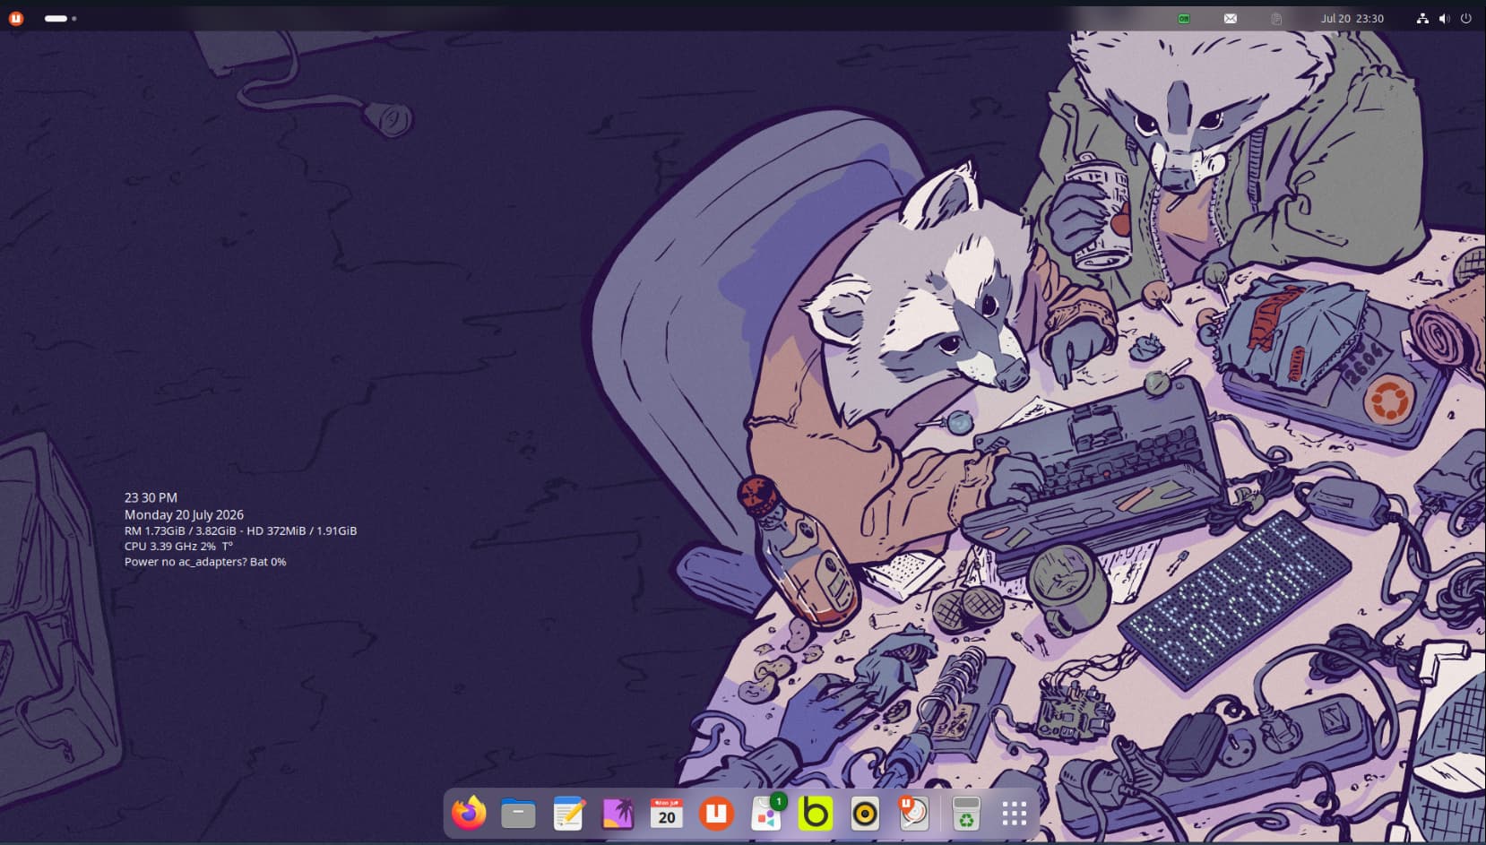Show the applications grid
This screenshot has height=845, width=1486.
pos(1015,814)
